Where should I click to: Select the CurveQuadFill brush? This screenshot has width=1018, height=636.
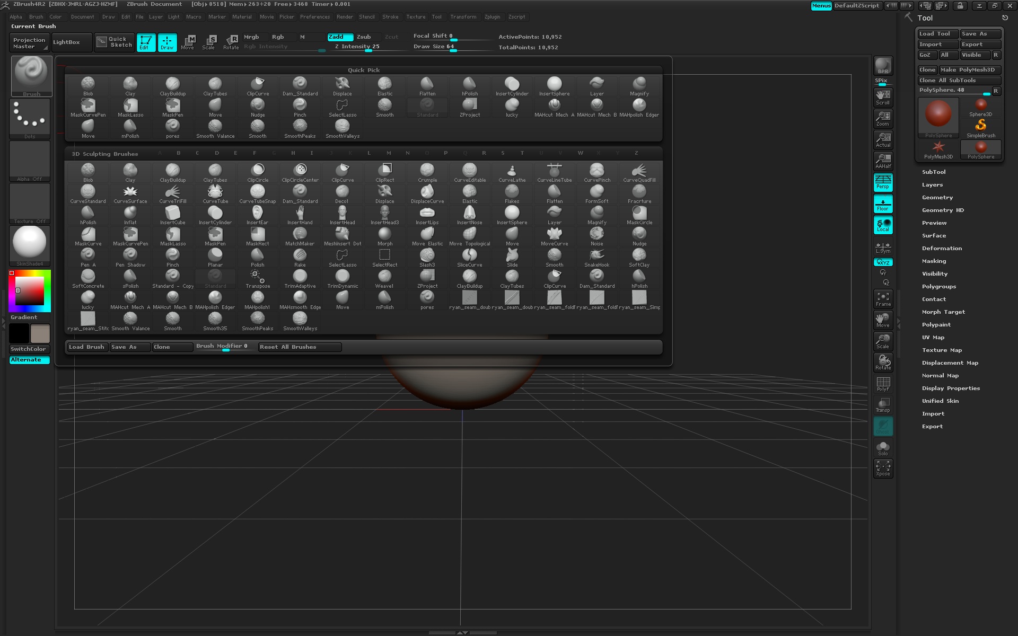[639, 173]
